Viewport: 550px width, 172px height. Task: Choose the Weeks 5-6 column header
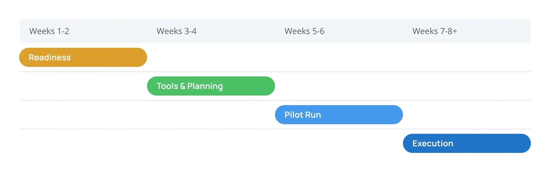[x=339, y=31]
